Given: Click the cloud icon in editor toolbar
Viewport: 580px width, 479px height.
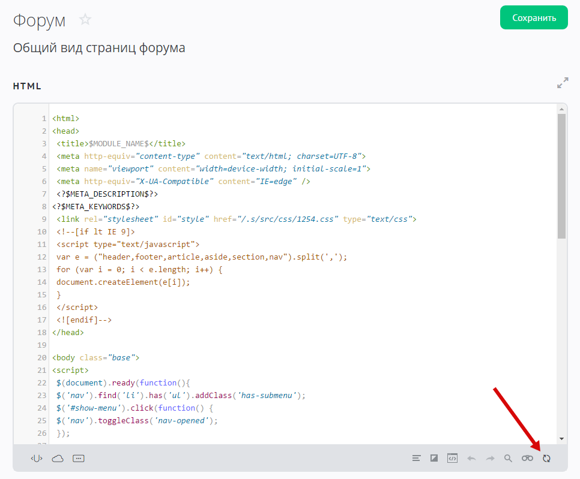Looking at the screenshot, I should point(58,459).
